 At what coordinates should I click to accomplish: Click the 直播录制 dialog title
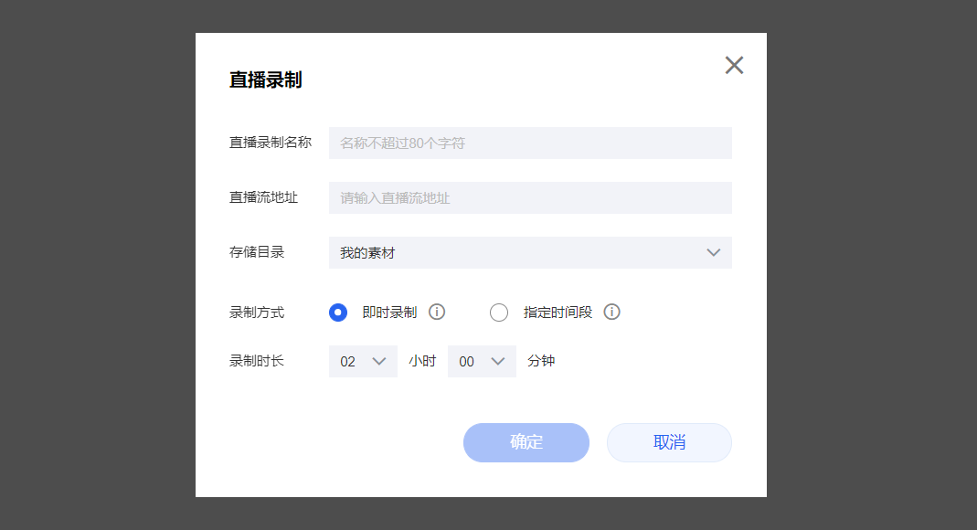pos(265,79)
